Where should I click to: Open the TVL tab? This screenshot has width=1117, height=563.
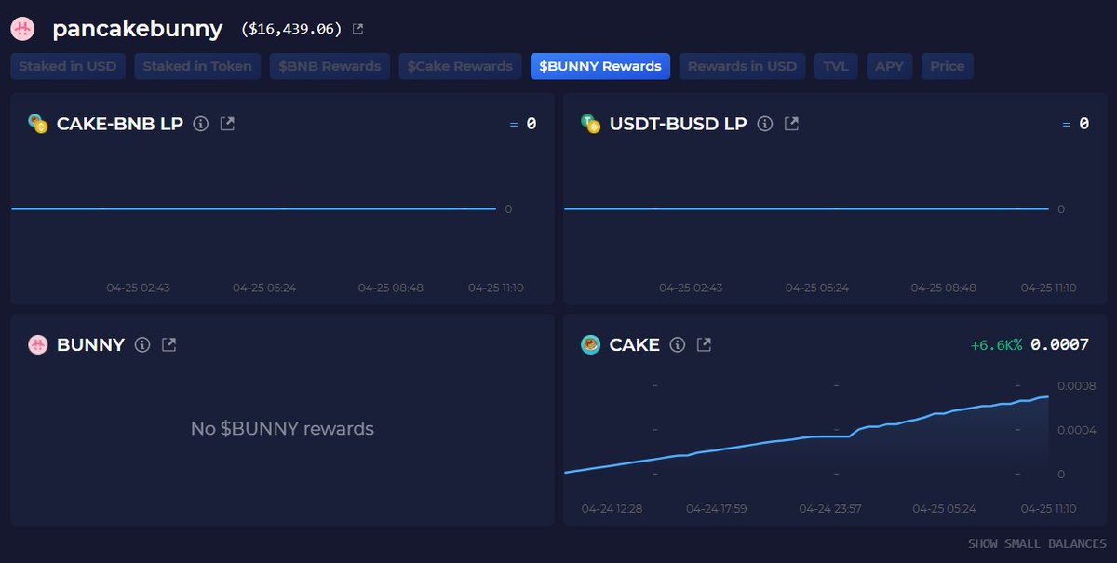point(836,66)
